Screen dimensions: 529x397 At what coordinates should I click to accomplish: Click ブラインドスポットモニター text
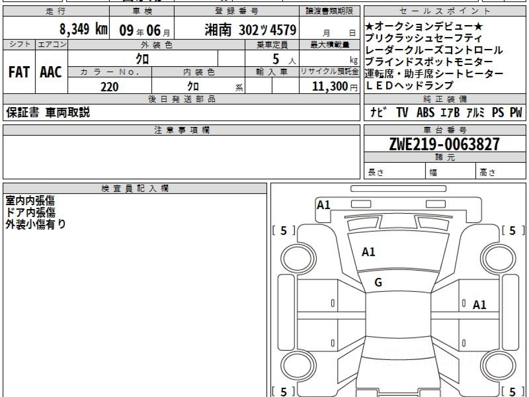429,62
